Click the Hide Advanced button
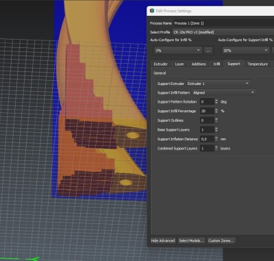This screenshot has height=261, width=274. (163, 240)
